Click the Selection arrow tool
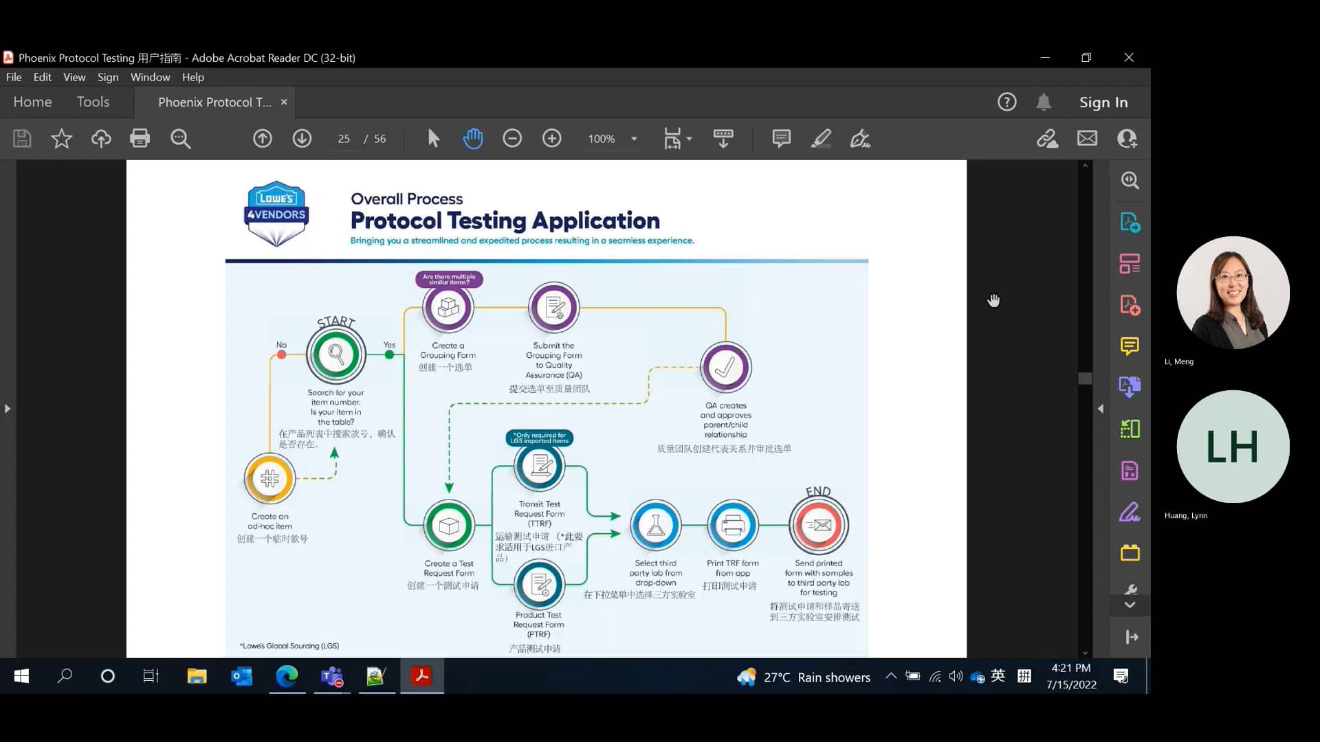The width and height of the screenshot is (1320, 742). 433,139
